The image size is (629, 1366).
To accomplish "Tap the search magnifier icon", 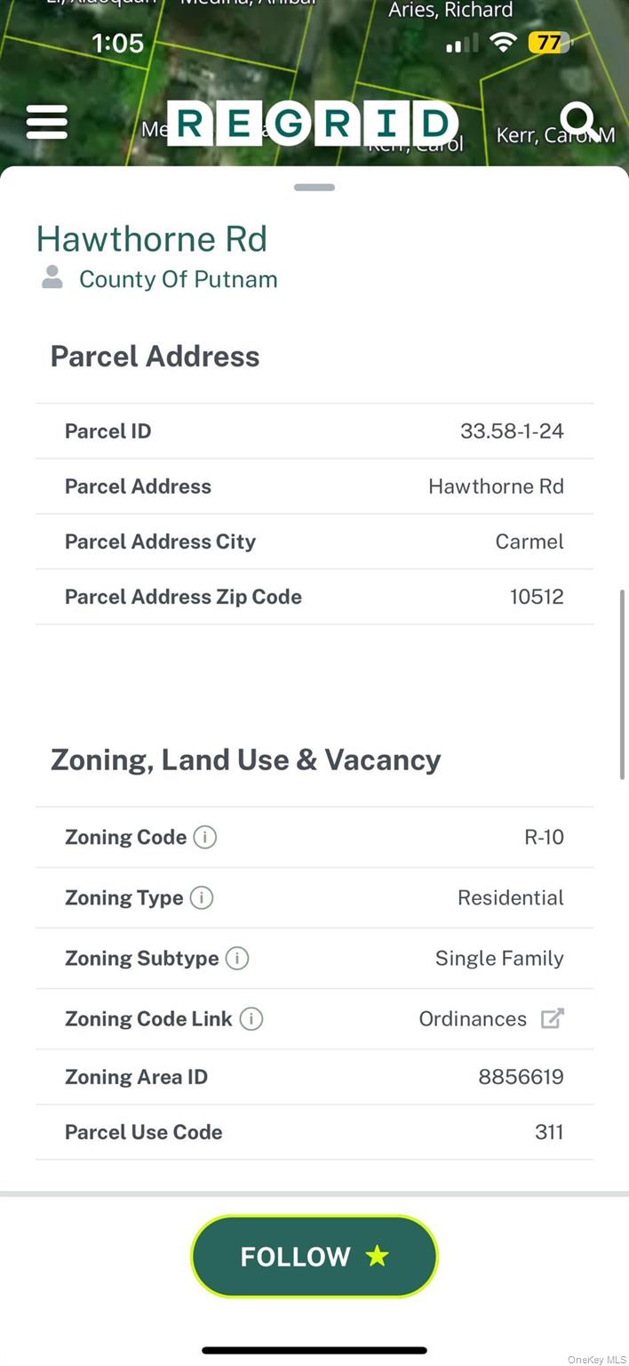I will pyautogui.click(x=578, y=120).
